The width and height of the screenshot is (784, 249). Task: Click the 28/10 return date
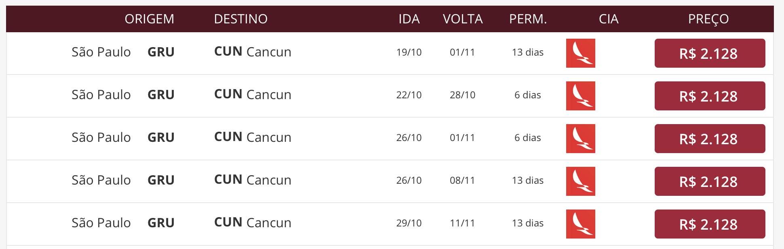(462, 95)
